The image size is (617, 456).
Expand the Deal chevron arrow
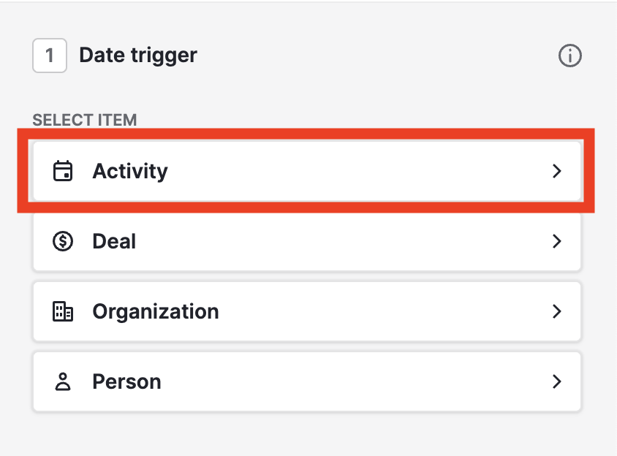[x=557, y=241]
